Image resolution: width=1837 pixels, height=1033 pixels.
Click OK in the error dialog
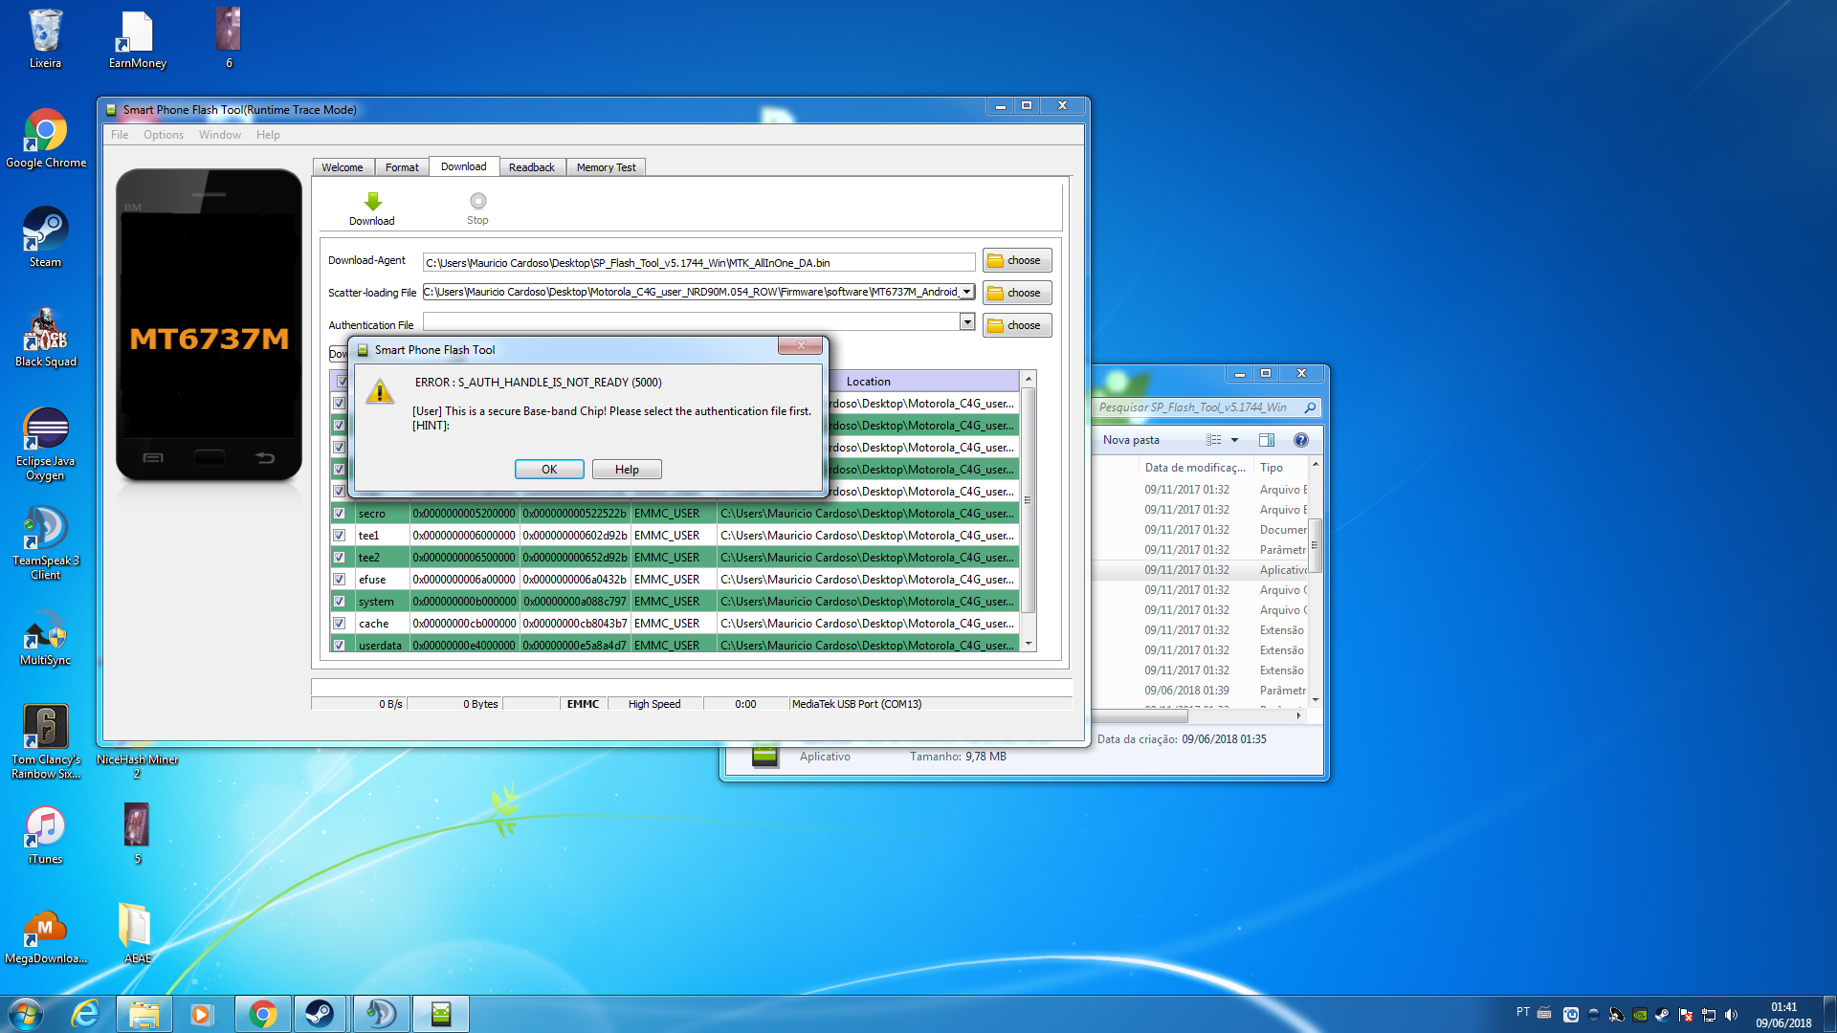tap(549, 470)
